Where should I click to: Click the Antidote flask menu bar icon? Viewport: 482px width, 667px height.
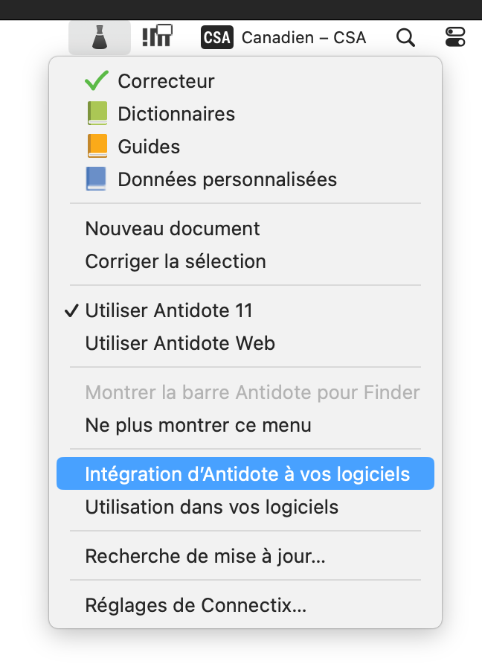coord(99,37)
